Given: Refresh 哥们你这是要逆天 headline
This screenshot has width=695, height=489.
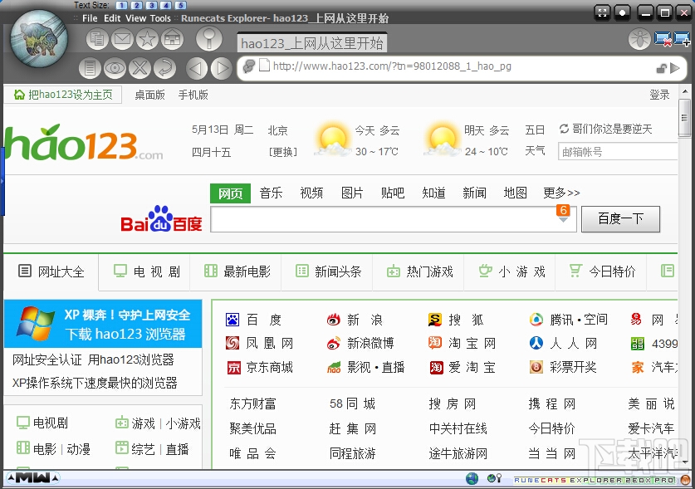Looking at the screenshot, I should [564, 129].
